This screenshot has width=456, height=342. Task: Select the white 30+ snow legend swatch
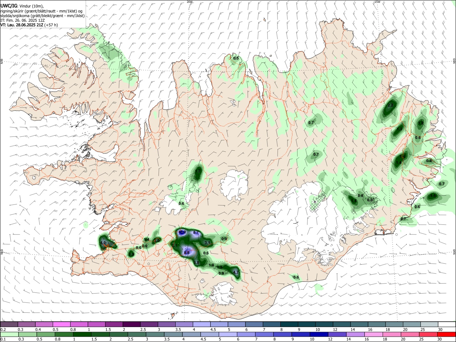tap(447, 324)
